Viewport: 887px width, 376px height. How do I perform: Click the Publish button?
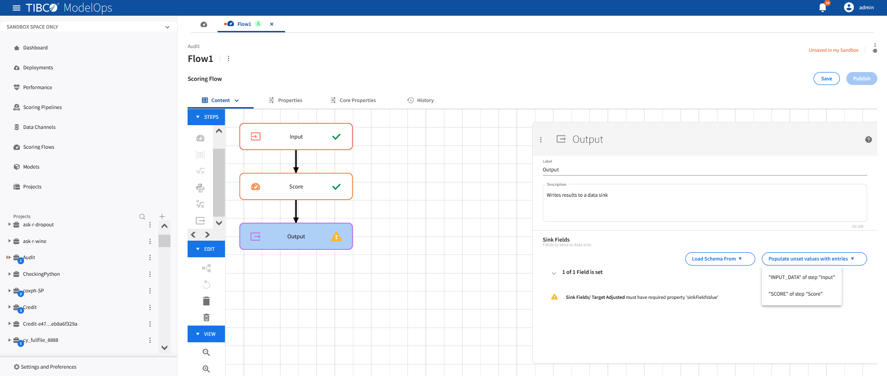pyautogui.click(x=862, y=79)
